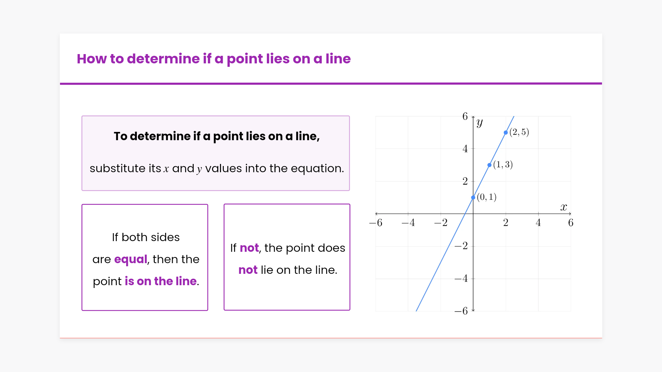Click the purple word "equal"

click(x=130, y=259)
